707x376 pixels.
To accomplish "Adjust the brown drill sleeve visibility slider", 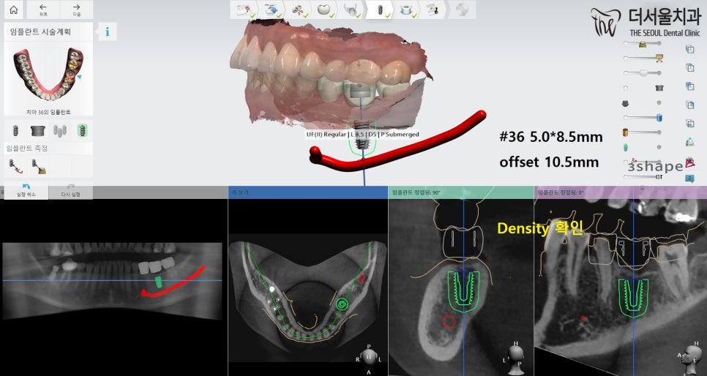I will tap(642, 132).
